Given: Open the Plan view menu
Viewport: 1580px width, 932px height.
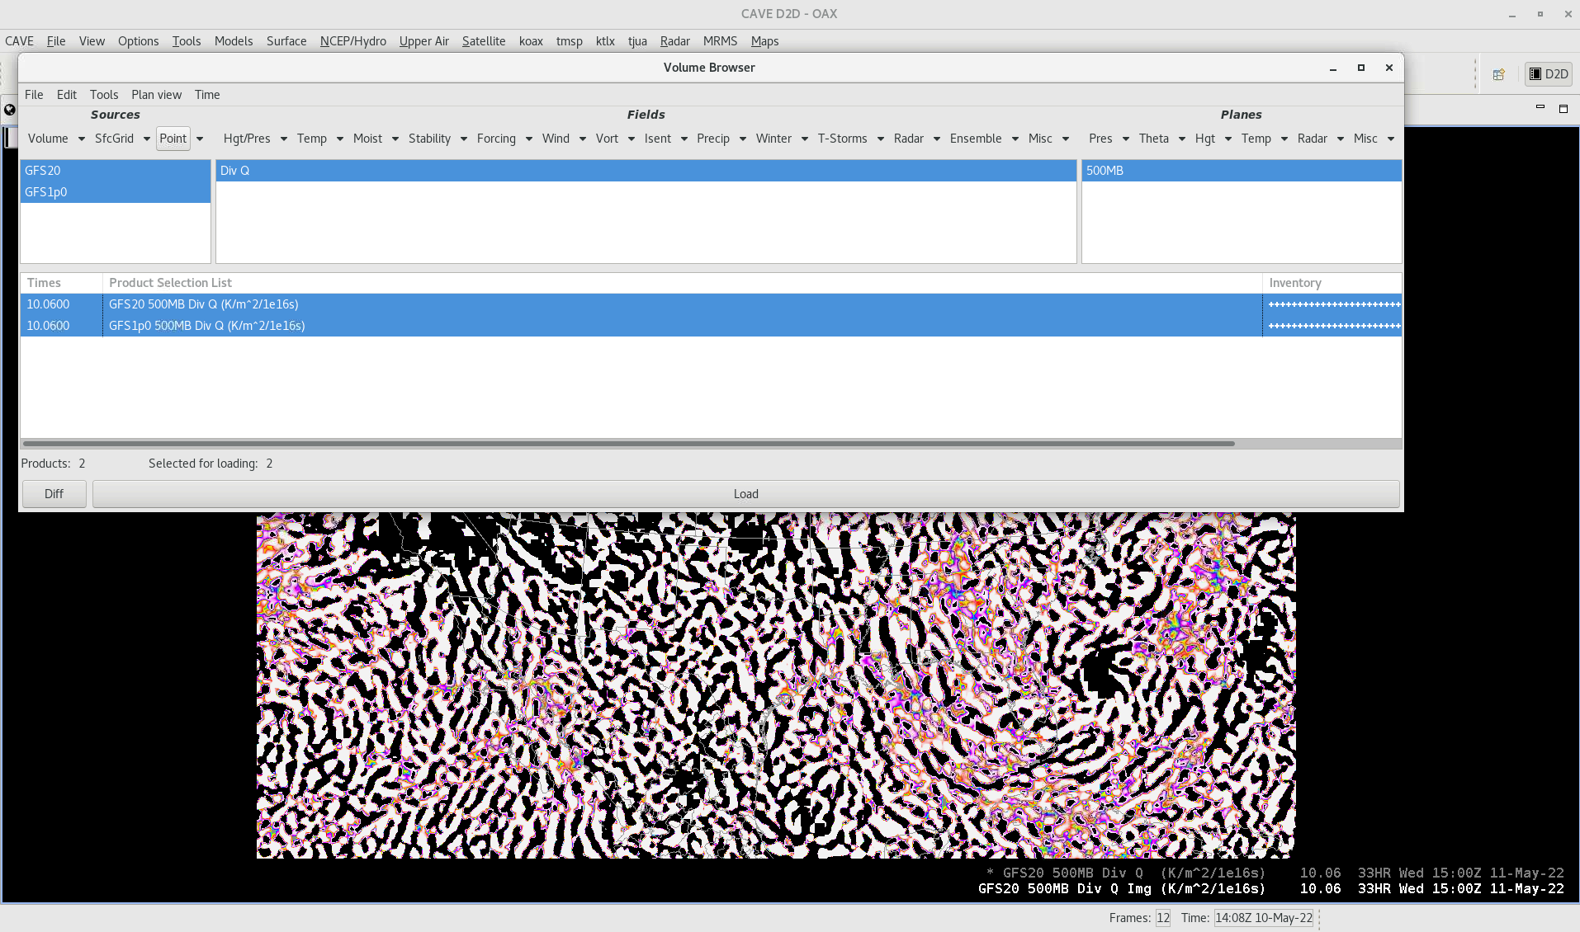Looking at the screenshot, I should (x=156, y=95).
